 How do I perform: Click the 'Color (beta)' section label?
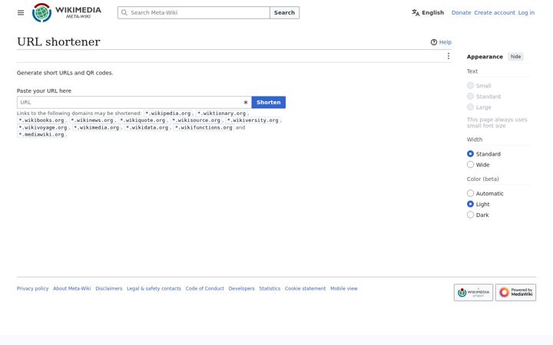[x=483, y=179]
